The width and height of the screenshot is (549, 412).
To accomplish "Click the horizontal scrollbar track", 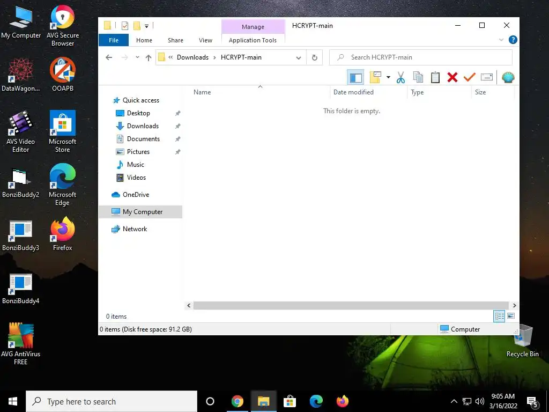I will pos(351,305).
